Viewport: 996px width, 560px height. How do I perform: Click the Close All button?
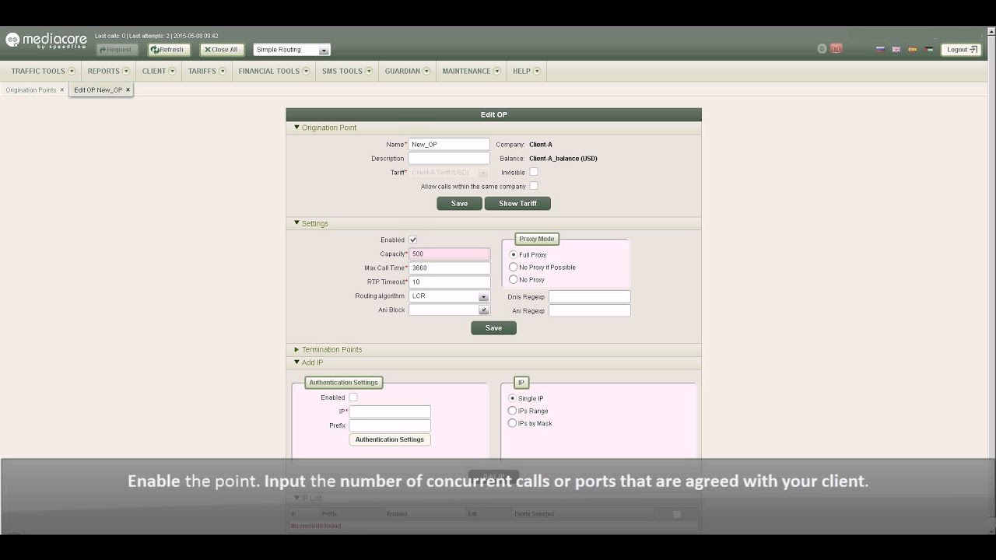[222, 50]
